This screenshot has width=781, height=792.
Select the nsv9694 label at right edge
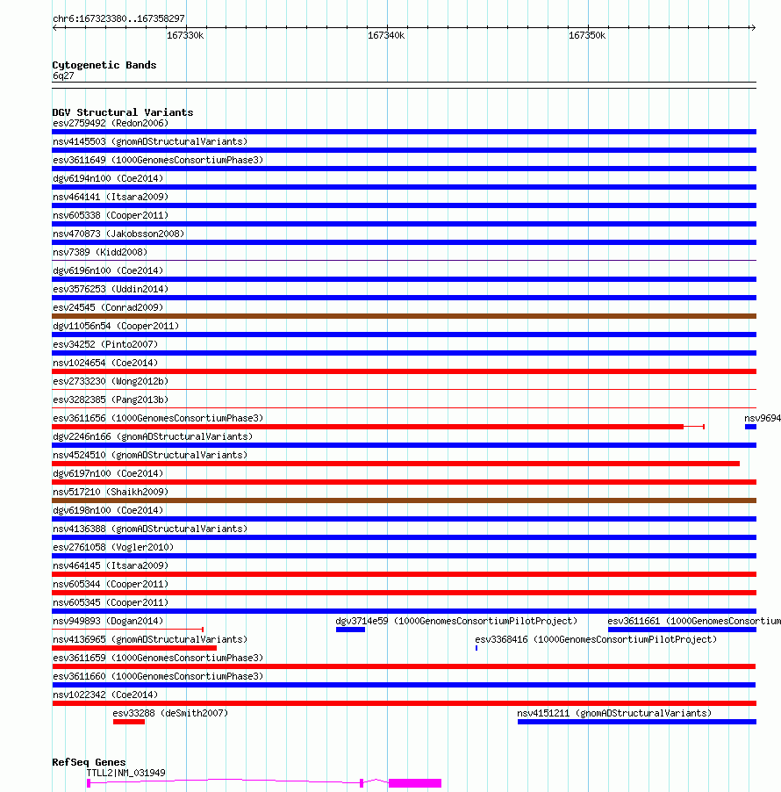pos(763,418)
